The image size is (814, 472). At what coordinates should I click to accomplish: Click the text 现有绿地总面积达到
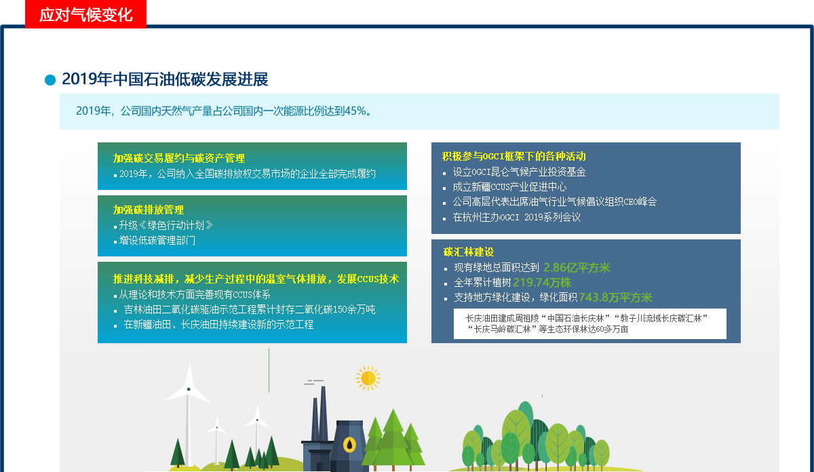(497, 268)
